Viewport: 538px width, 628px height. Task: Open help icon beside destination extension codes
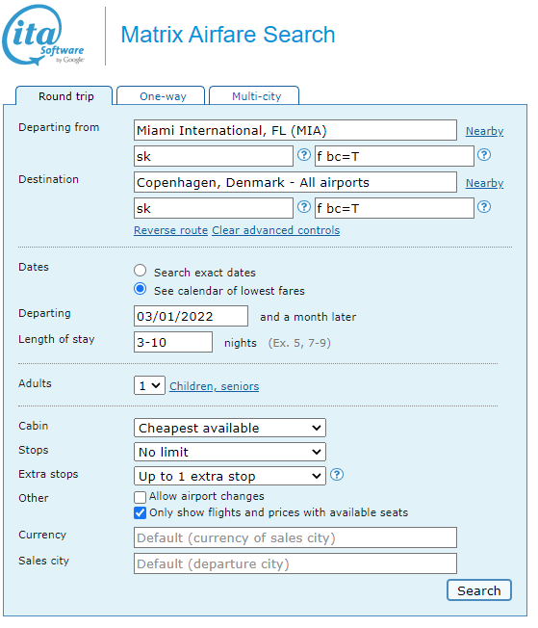coord(484,207)
